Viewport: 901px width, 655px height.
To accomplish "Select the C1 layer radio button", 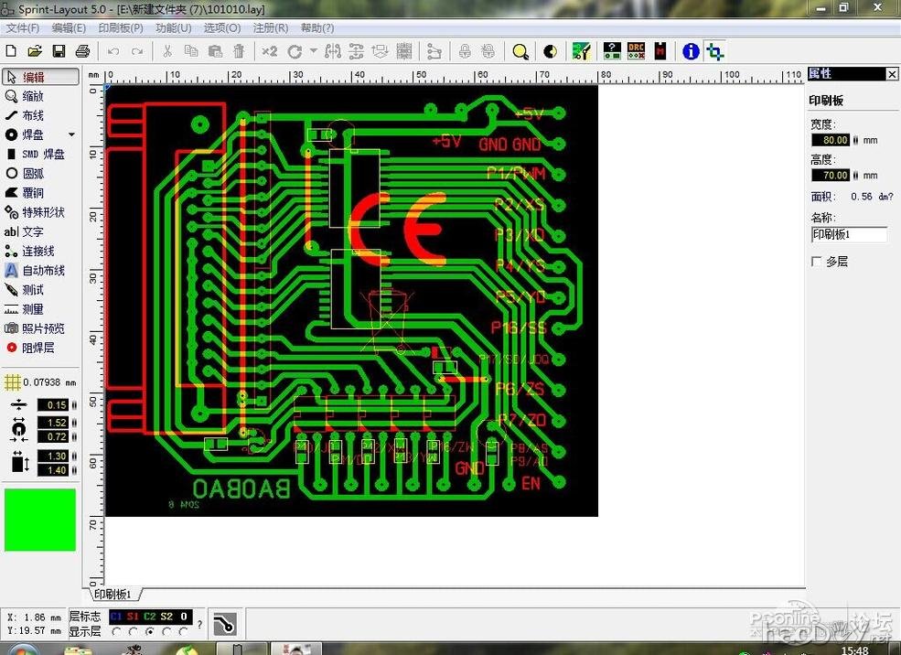I will point(117,631).
